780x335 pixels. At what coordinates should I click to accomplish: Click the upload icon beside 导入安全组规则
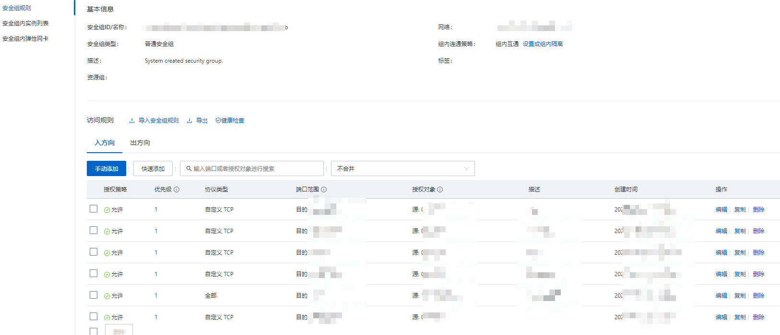(x=132, y=121)
